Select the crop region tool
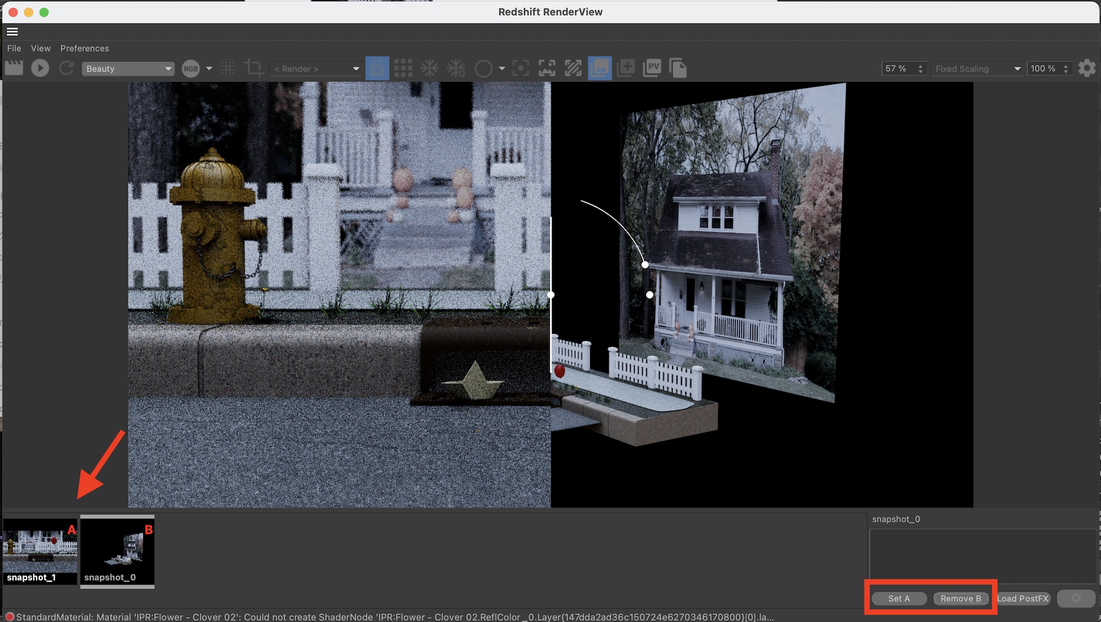Viewport: 1101px width, 622px height. point(254,68)
